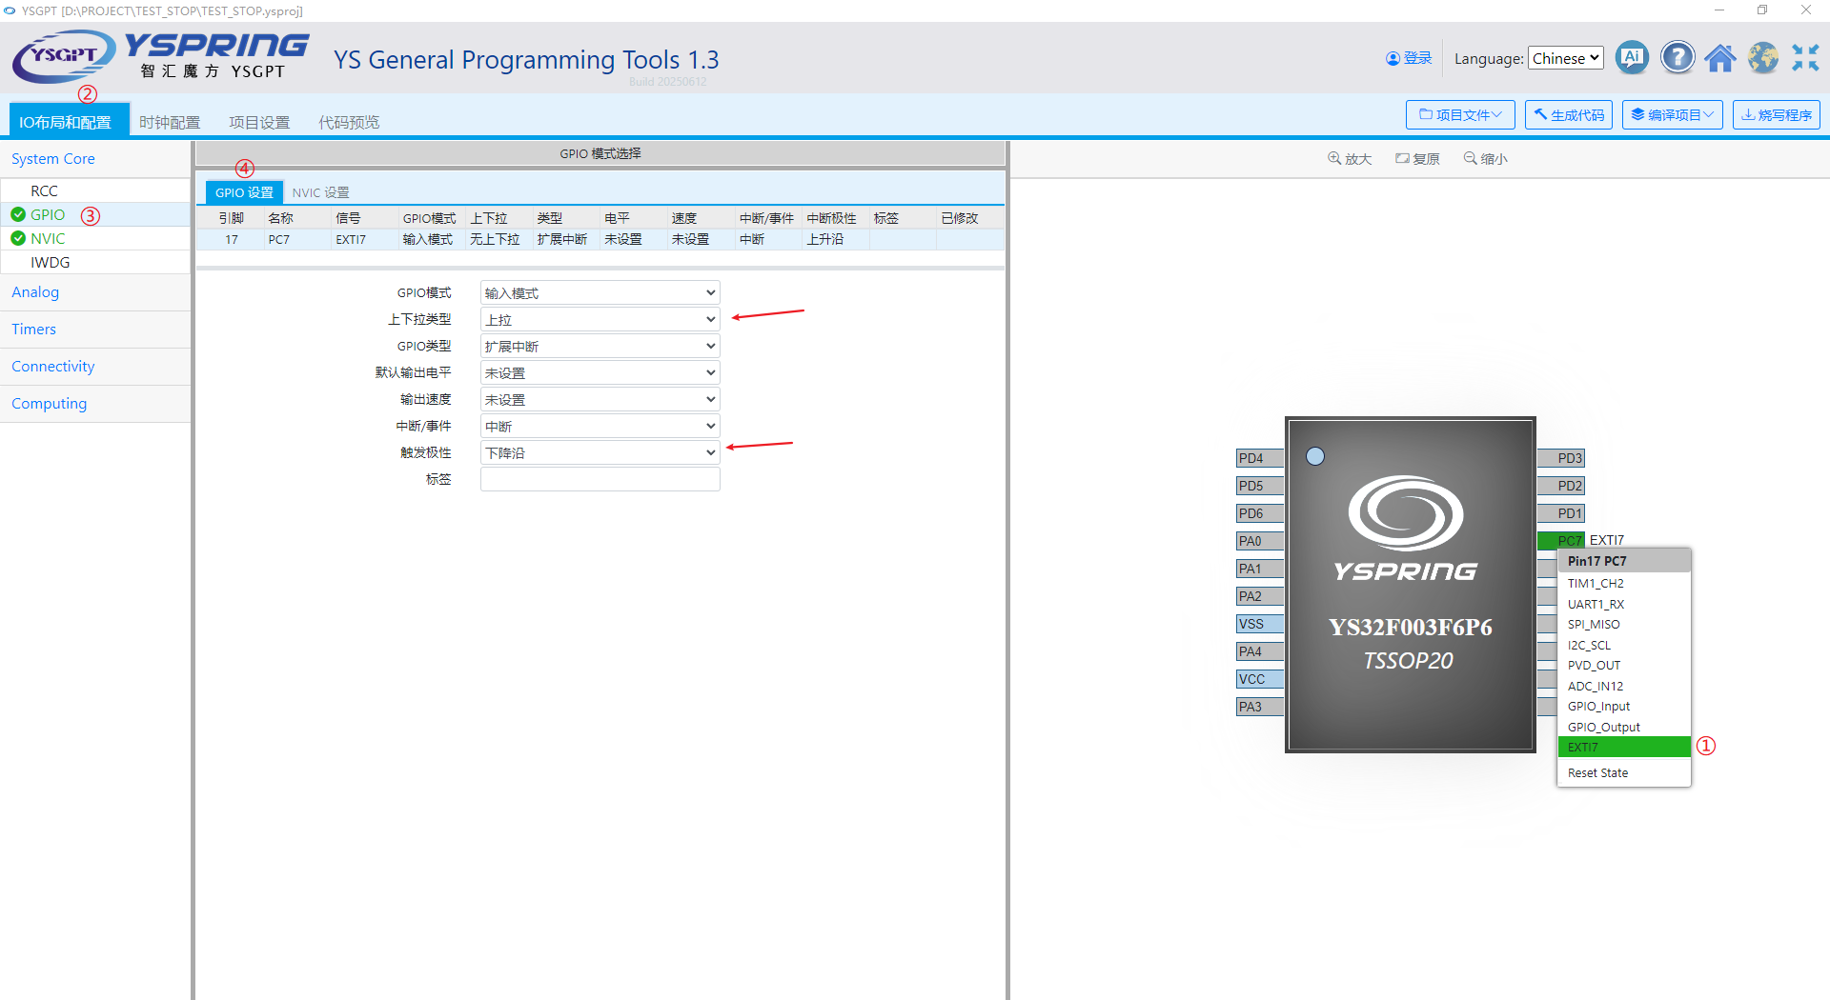Open the help question mark icon
This screenshot has height=1000, width=1830.
(1677, 58)
